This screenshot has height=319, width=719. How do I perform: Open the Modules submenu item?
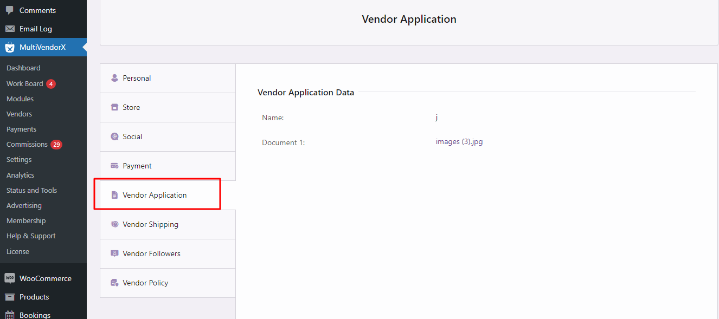(x=20, y=99)
